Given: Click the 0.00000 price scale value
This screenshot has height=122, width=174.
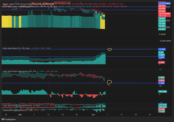Looking at the screenshot, I should click(162, 34).
